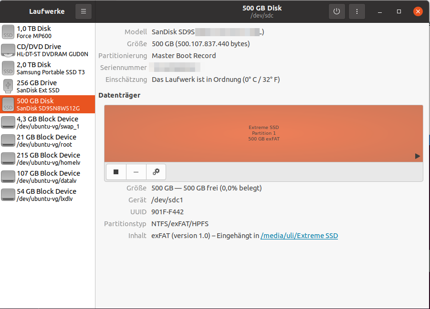Open the hamburger application menu
This screenshot has height=309, width=430.
pyautogui.click(x=84, y=11)
